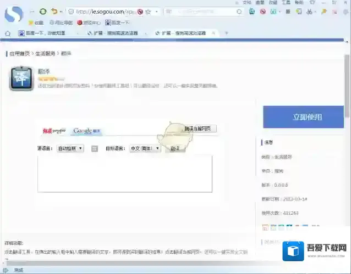Viewport: 351px width, 274px height.
Task: Select the Google translation tab
Action: pos(86,131)
